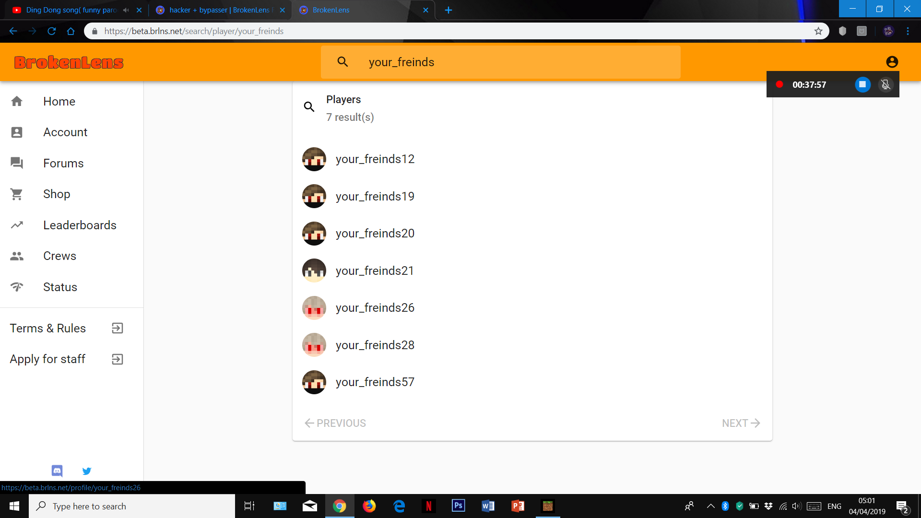Open the Twitter bird icon in the sidebar footer
921x518 pixels.
coord(87,471)
